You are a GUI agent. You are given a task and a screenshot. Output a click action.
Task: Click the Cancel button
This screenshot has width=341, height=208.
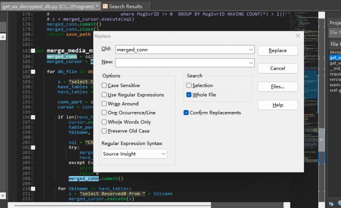point(278,68)
